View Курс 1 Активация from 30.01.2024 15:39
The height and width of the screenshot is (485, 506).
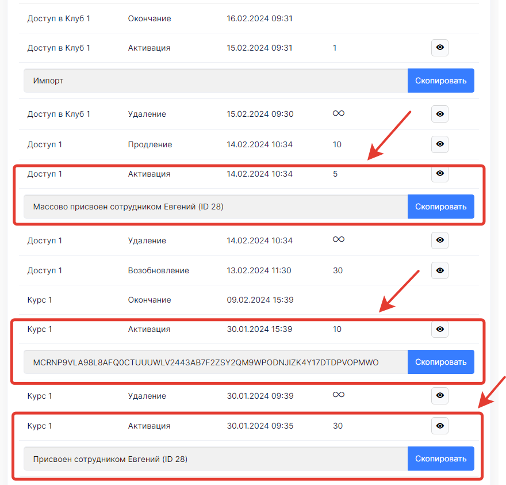pos(440,329)
